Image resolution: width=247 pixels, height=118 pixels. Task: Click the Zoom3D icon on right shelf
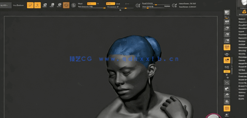coord(227,95)
